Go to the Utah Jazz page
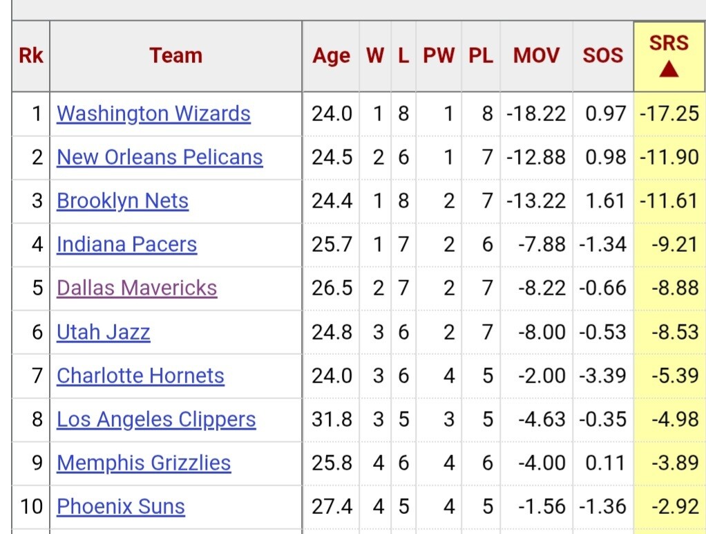Image resolution: width=706 pixels, height=534 pixels. 103,332
